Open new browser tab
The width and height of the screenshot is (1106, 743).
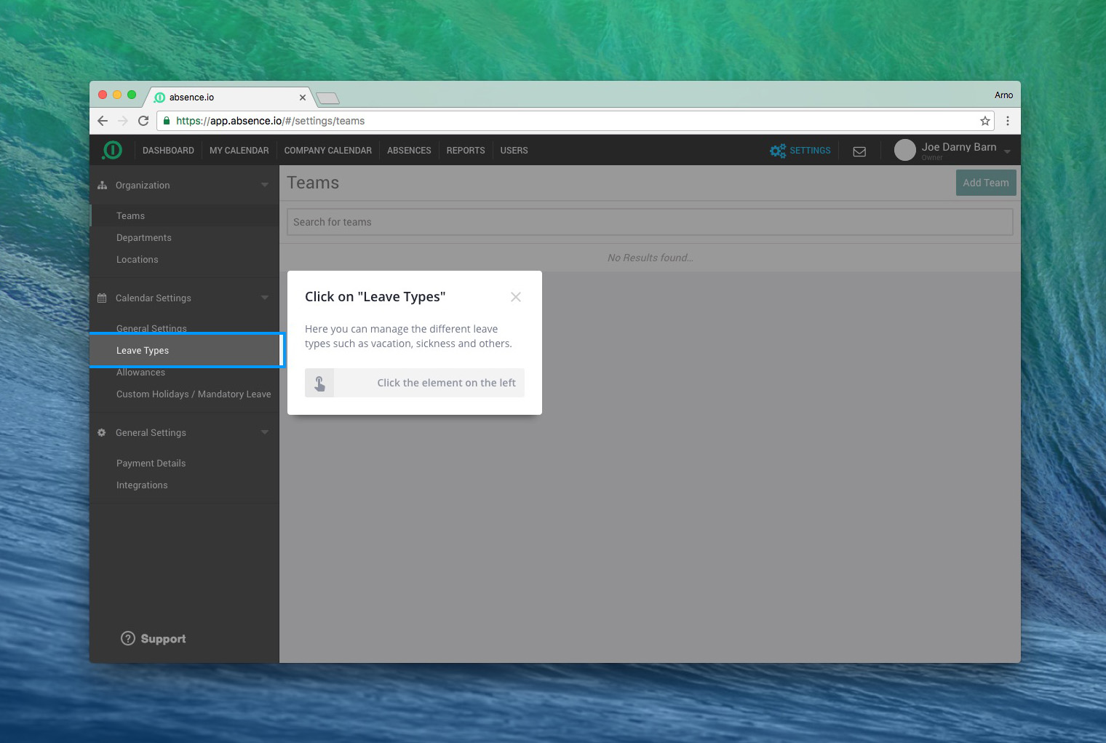coord(328,98)
